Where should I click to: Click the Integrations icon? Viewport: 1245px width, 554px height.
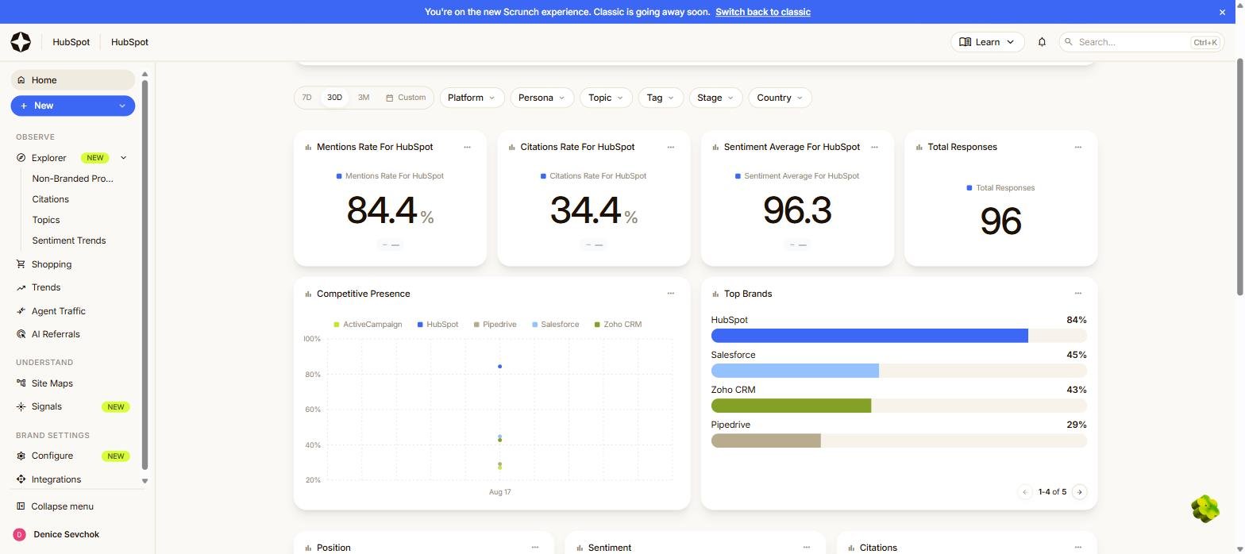coord(21,479)
